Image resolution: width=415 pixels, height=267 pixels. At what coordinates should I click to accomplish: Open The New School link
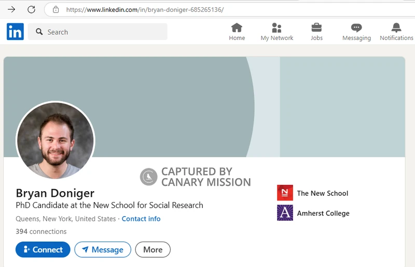pos(322,193)
